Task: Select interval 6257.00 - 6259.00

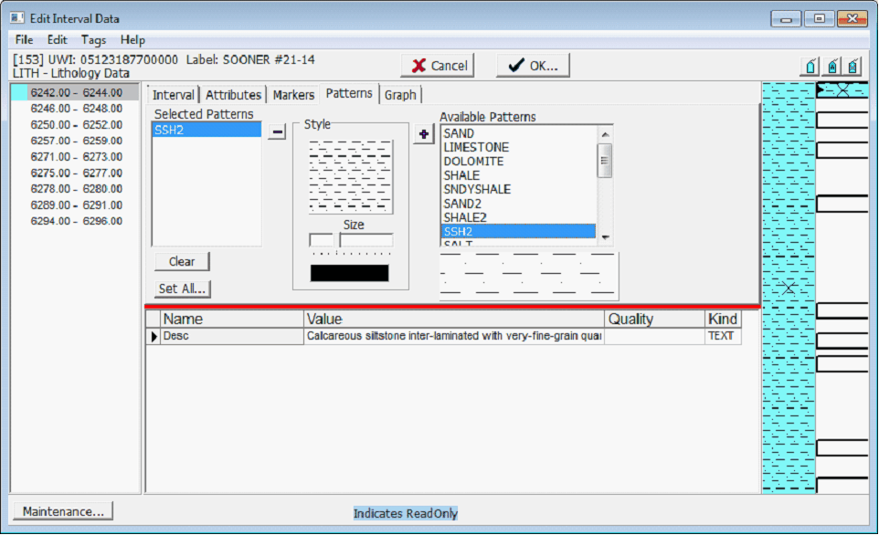Action: click(76, 141)
